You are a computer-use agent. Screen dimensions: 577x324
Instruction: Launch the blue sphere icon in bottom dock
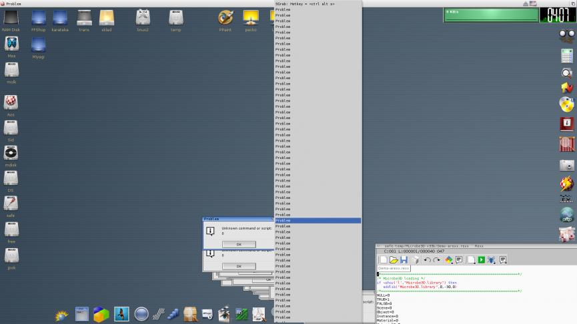(141, 313)
